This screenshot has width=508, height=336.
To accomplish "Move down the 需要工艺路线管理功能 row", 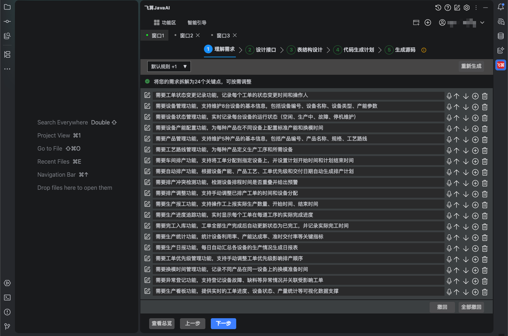I will click(x=466, y=150).
